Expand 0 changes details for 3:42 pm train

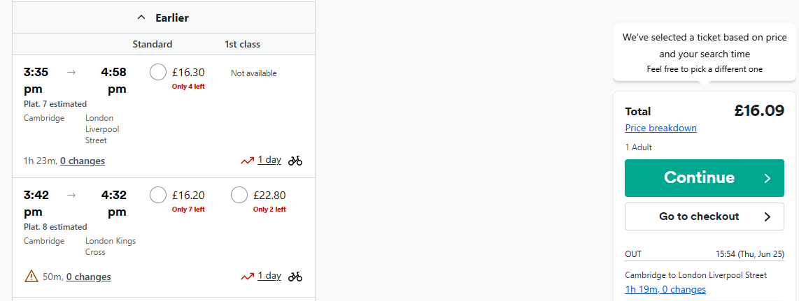click(89, 277)
